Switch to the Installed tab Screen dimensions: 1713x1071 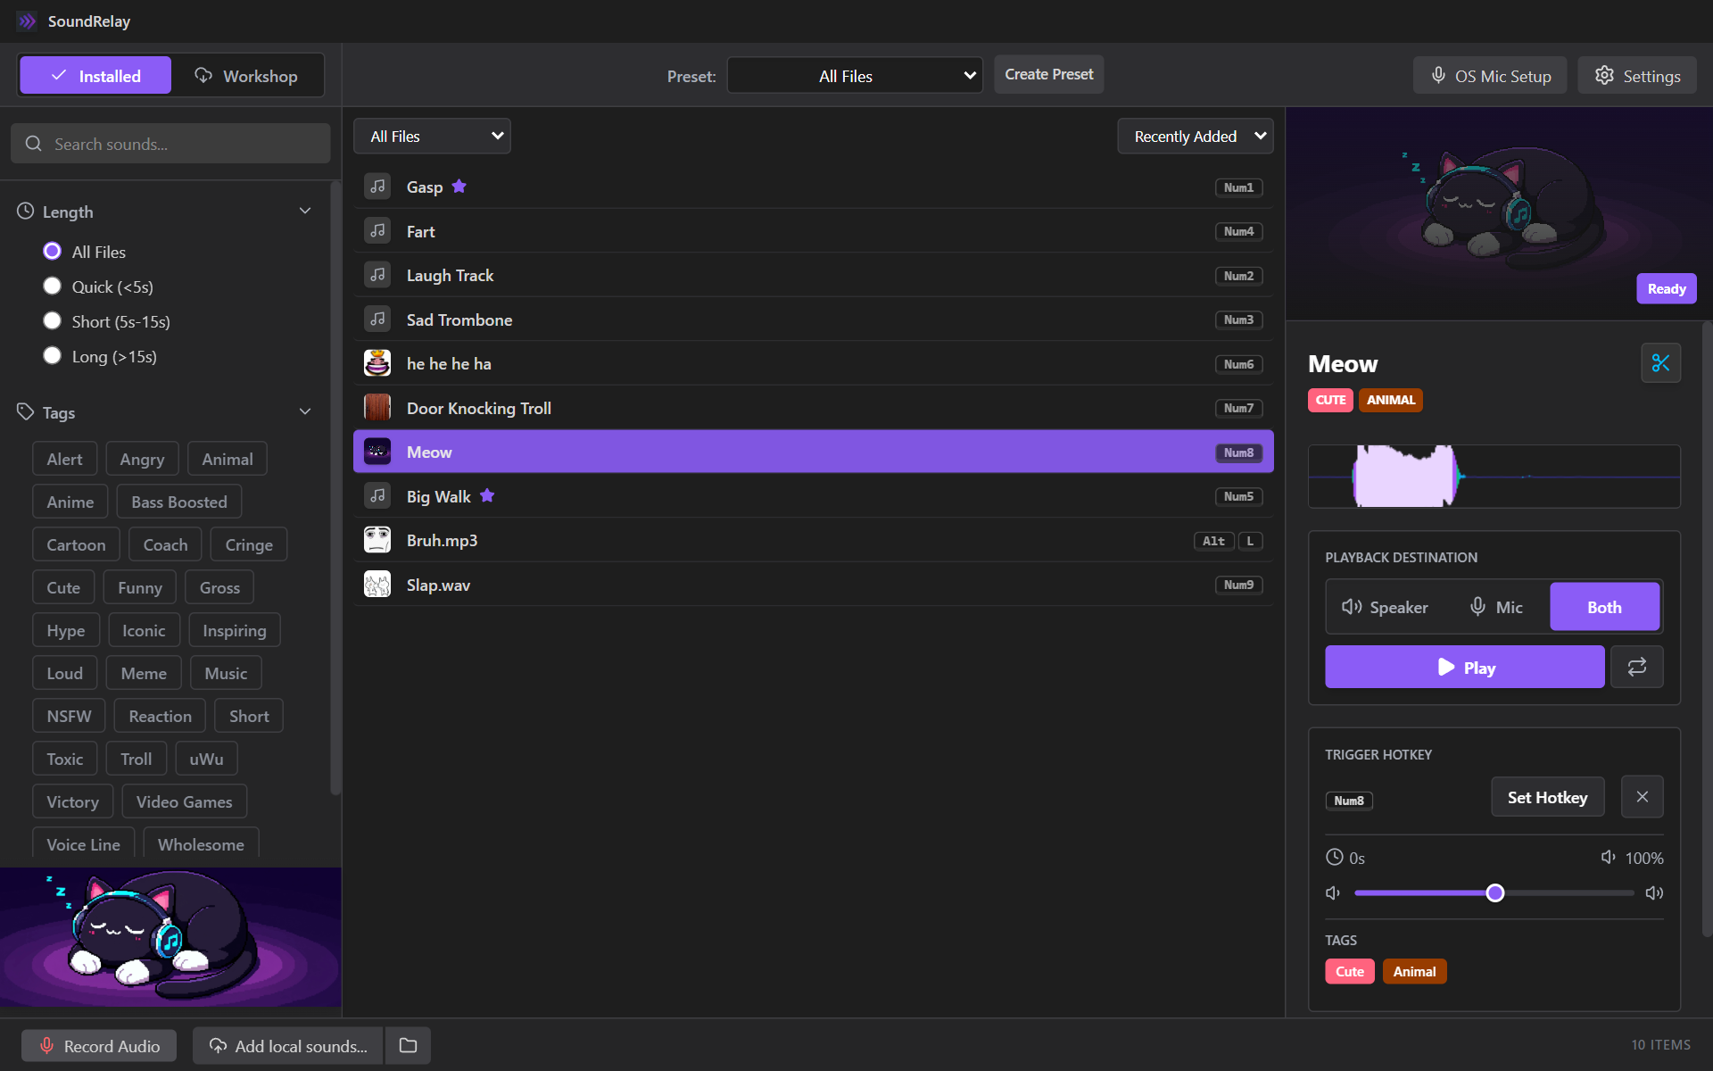coord(95,75)
